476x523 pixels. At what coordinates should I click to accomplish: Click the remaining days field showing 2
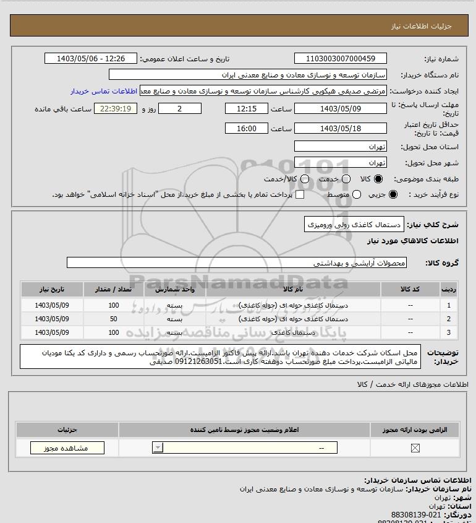tap(179, 108)
